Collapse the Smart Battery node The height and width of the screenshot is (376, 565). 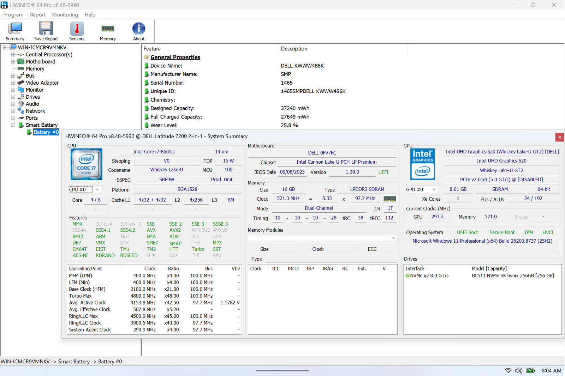[x=13, y=125]
